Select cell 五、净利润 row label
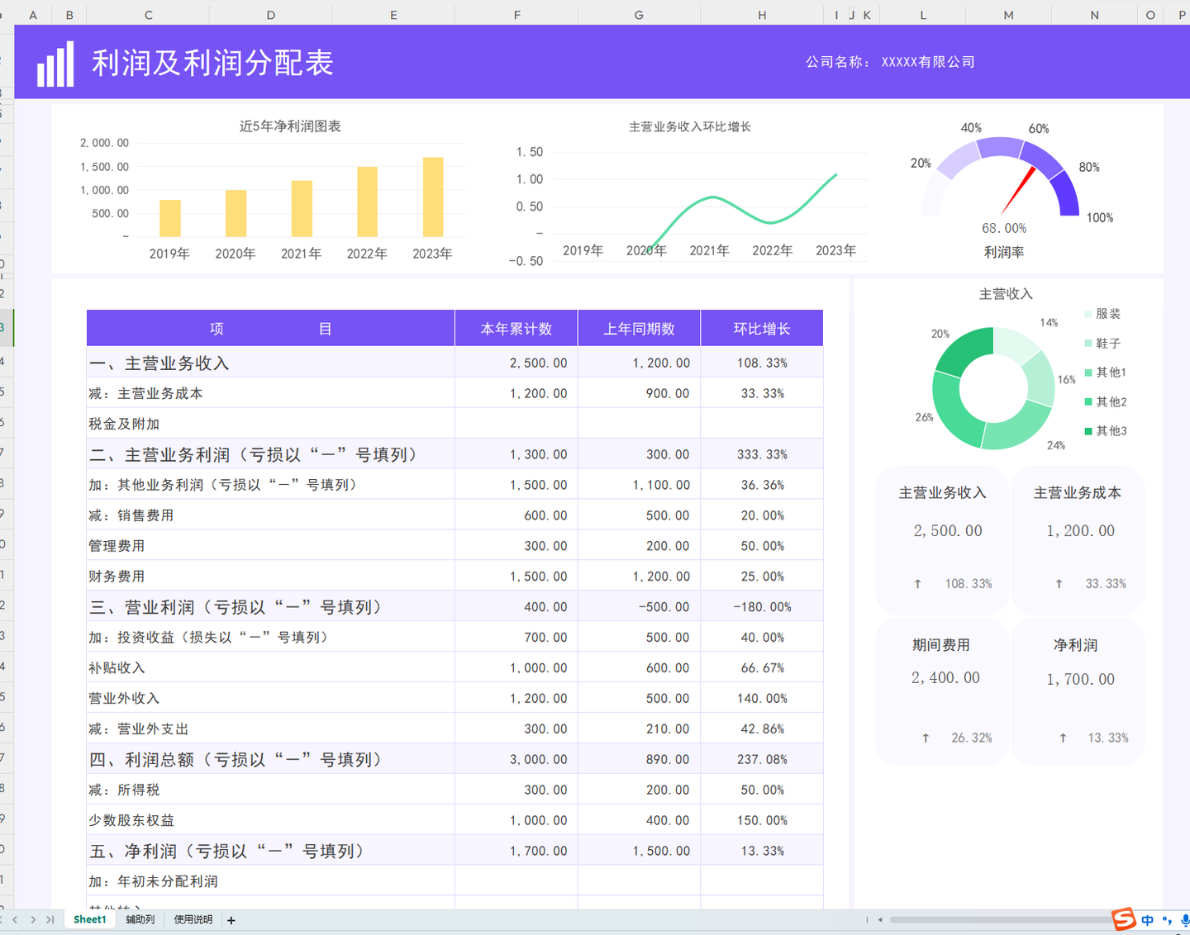The image size is (1190, 935). point(271,851)
